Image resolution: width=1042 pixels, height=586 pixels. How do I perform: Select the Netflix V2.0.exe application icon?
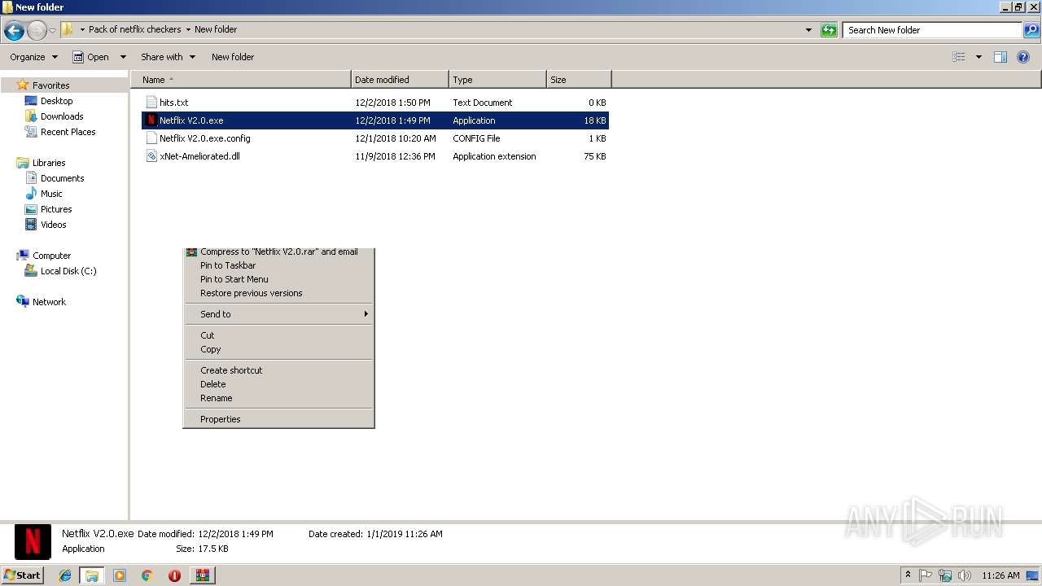(x=151, y=120)
